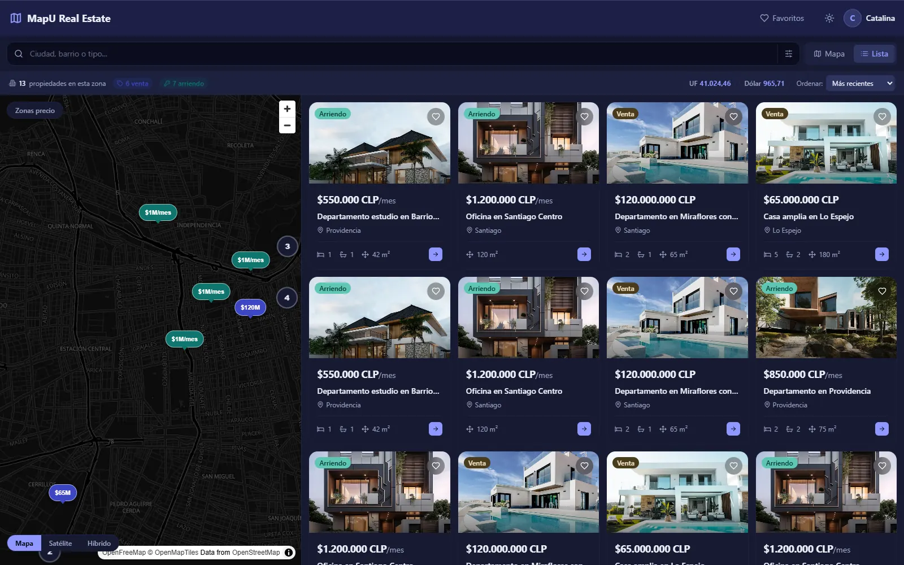Filter by 6 venta chip
This screenshot has width=904, height=565.
(133, 84)
